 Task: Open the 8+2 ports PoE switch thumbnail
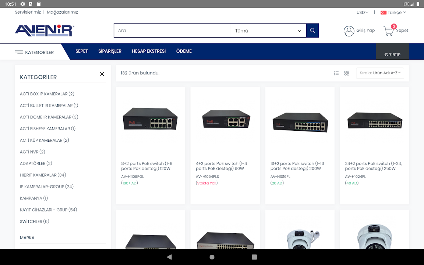[x=150, y=119]
